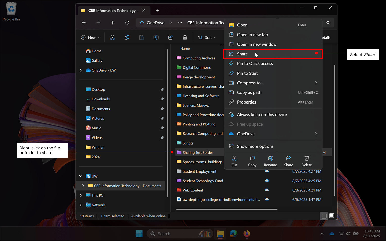Click the OneDrive cloud icon in system tray
Image resolution: width=386 pixels, height=241 pixels.
coord(332,234)
